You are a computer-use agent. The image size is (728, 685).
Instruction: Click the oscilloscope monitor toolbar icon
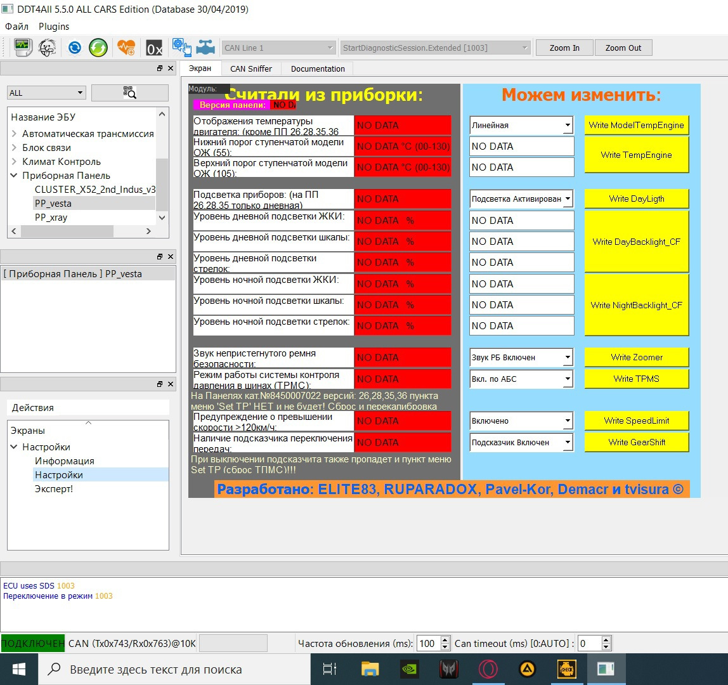[23, 48]
